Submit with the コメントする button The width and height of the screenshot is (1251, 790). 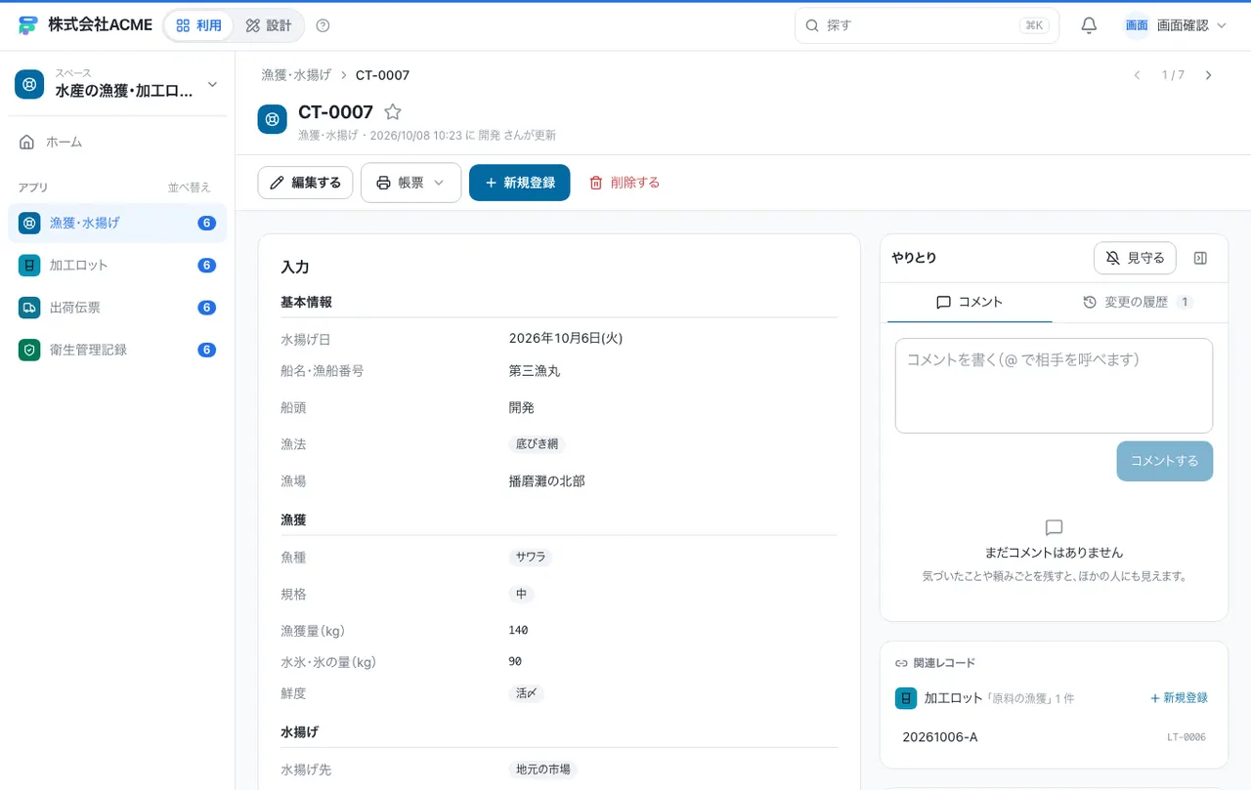tap(1165, 461)
